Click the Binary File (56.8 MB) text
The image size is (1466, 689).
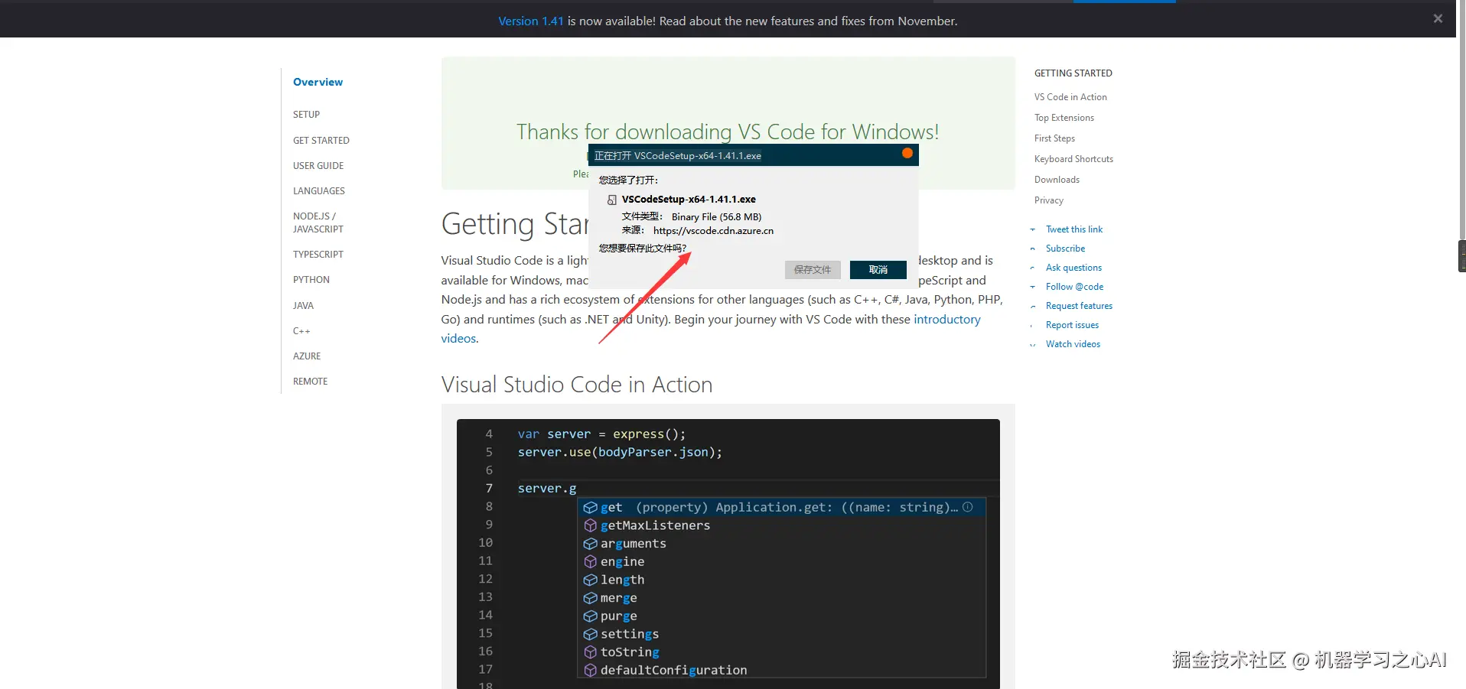click(x=716, y=217)
